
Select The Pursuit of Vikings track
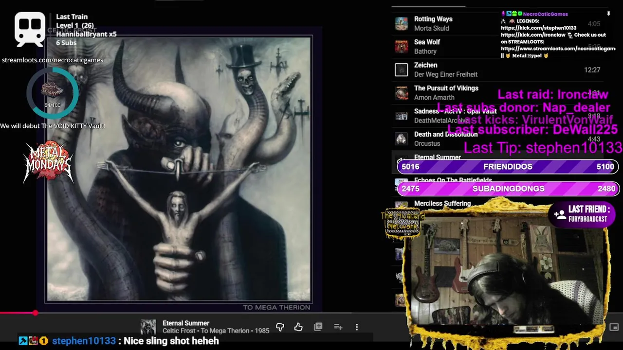(x=446, y=88)
